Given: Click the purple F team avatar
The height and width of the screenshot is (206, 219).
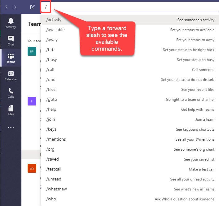Looking at the screenshot, I should click(x=32, y=101).
